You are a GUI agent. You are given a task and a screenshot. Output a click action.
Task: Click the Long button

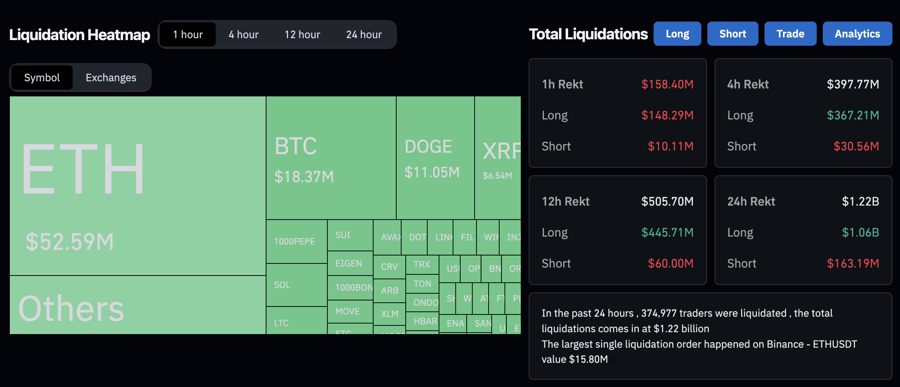click(x=677, y=34)
